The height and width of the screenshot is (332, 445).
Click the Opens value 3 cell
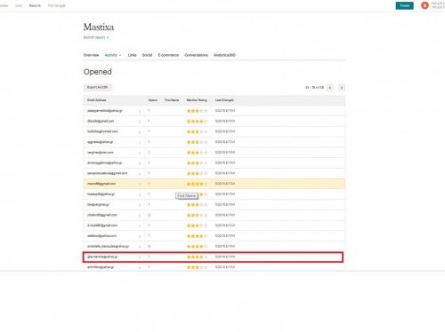(x=149, y=246)
